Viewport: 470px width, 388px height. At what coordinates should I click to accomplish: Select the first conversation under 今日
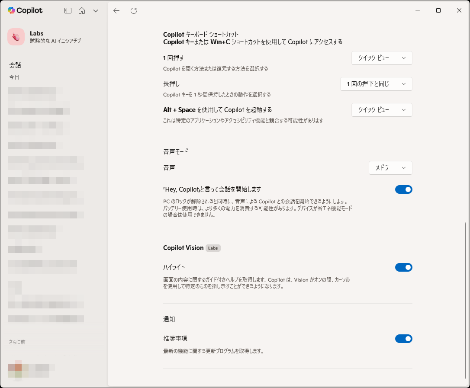[32, 91]
